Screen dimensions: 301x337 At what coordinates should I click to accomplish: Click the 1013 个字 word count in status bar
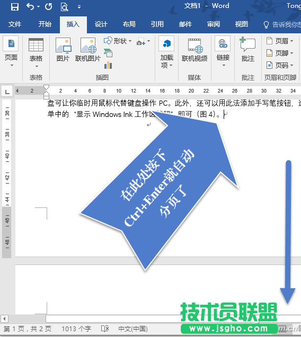(x=76, y=329)
